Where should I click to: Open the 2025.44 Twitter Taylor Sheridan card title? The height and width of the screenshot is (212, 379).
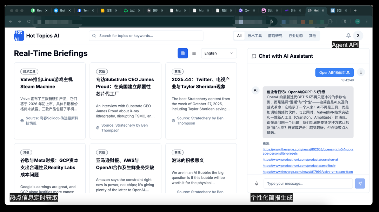201,83
